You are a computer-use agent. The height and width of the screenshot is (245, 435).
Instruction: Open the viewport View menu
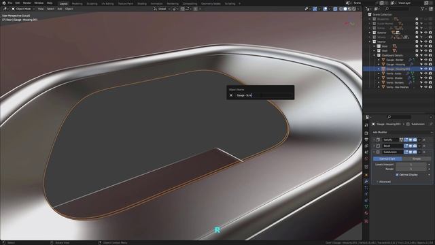41,9
